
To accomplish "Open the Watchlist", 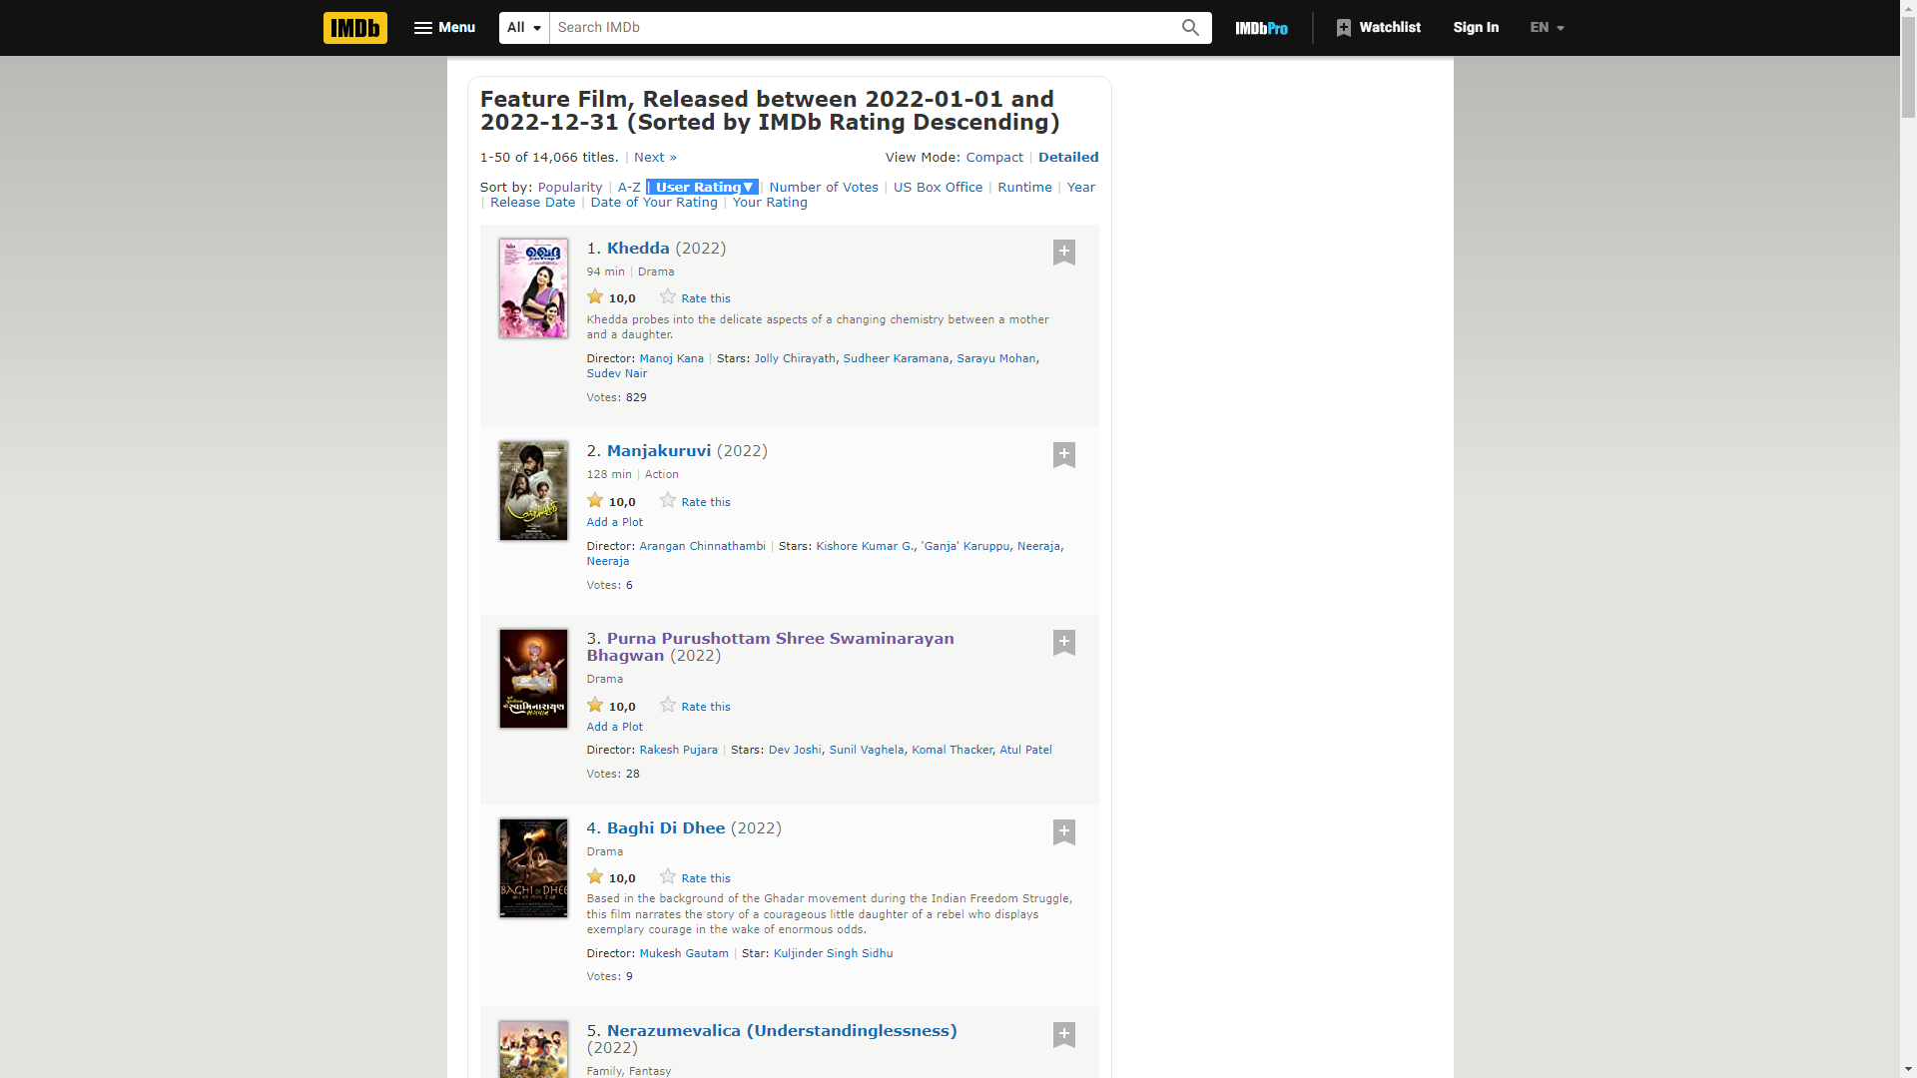I will click(x=1378, y=27).
